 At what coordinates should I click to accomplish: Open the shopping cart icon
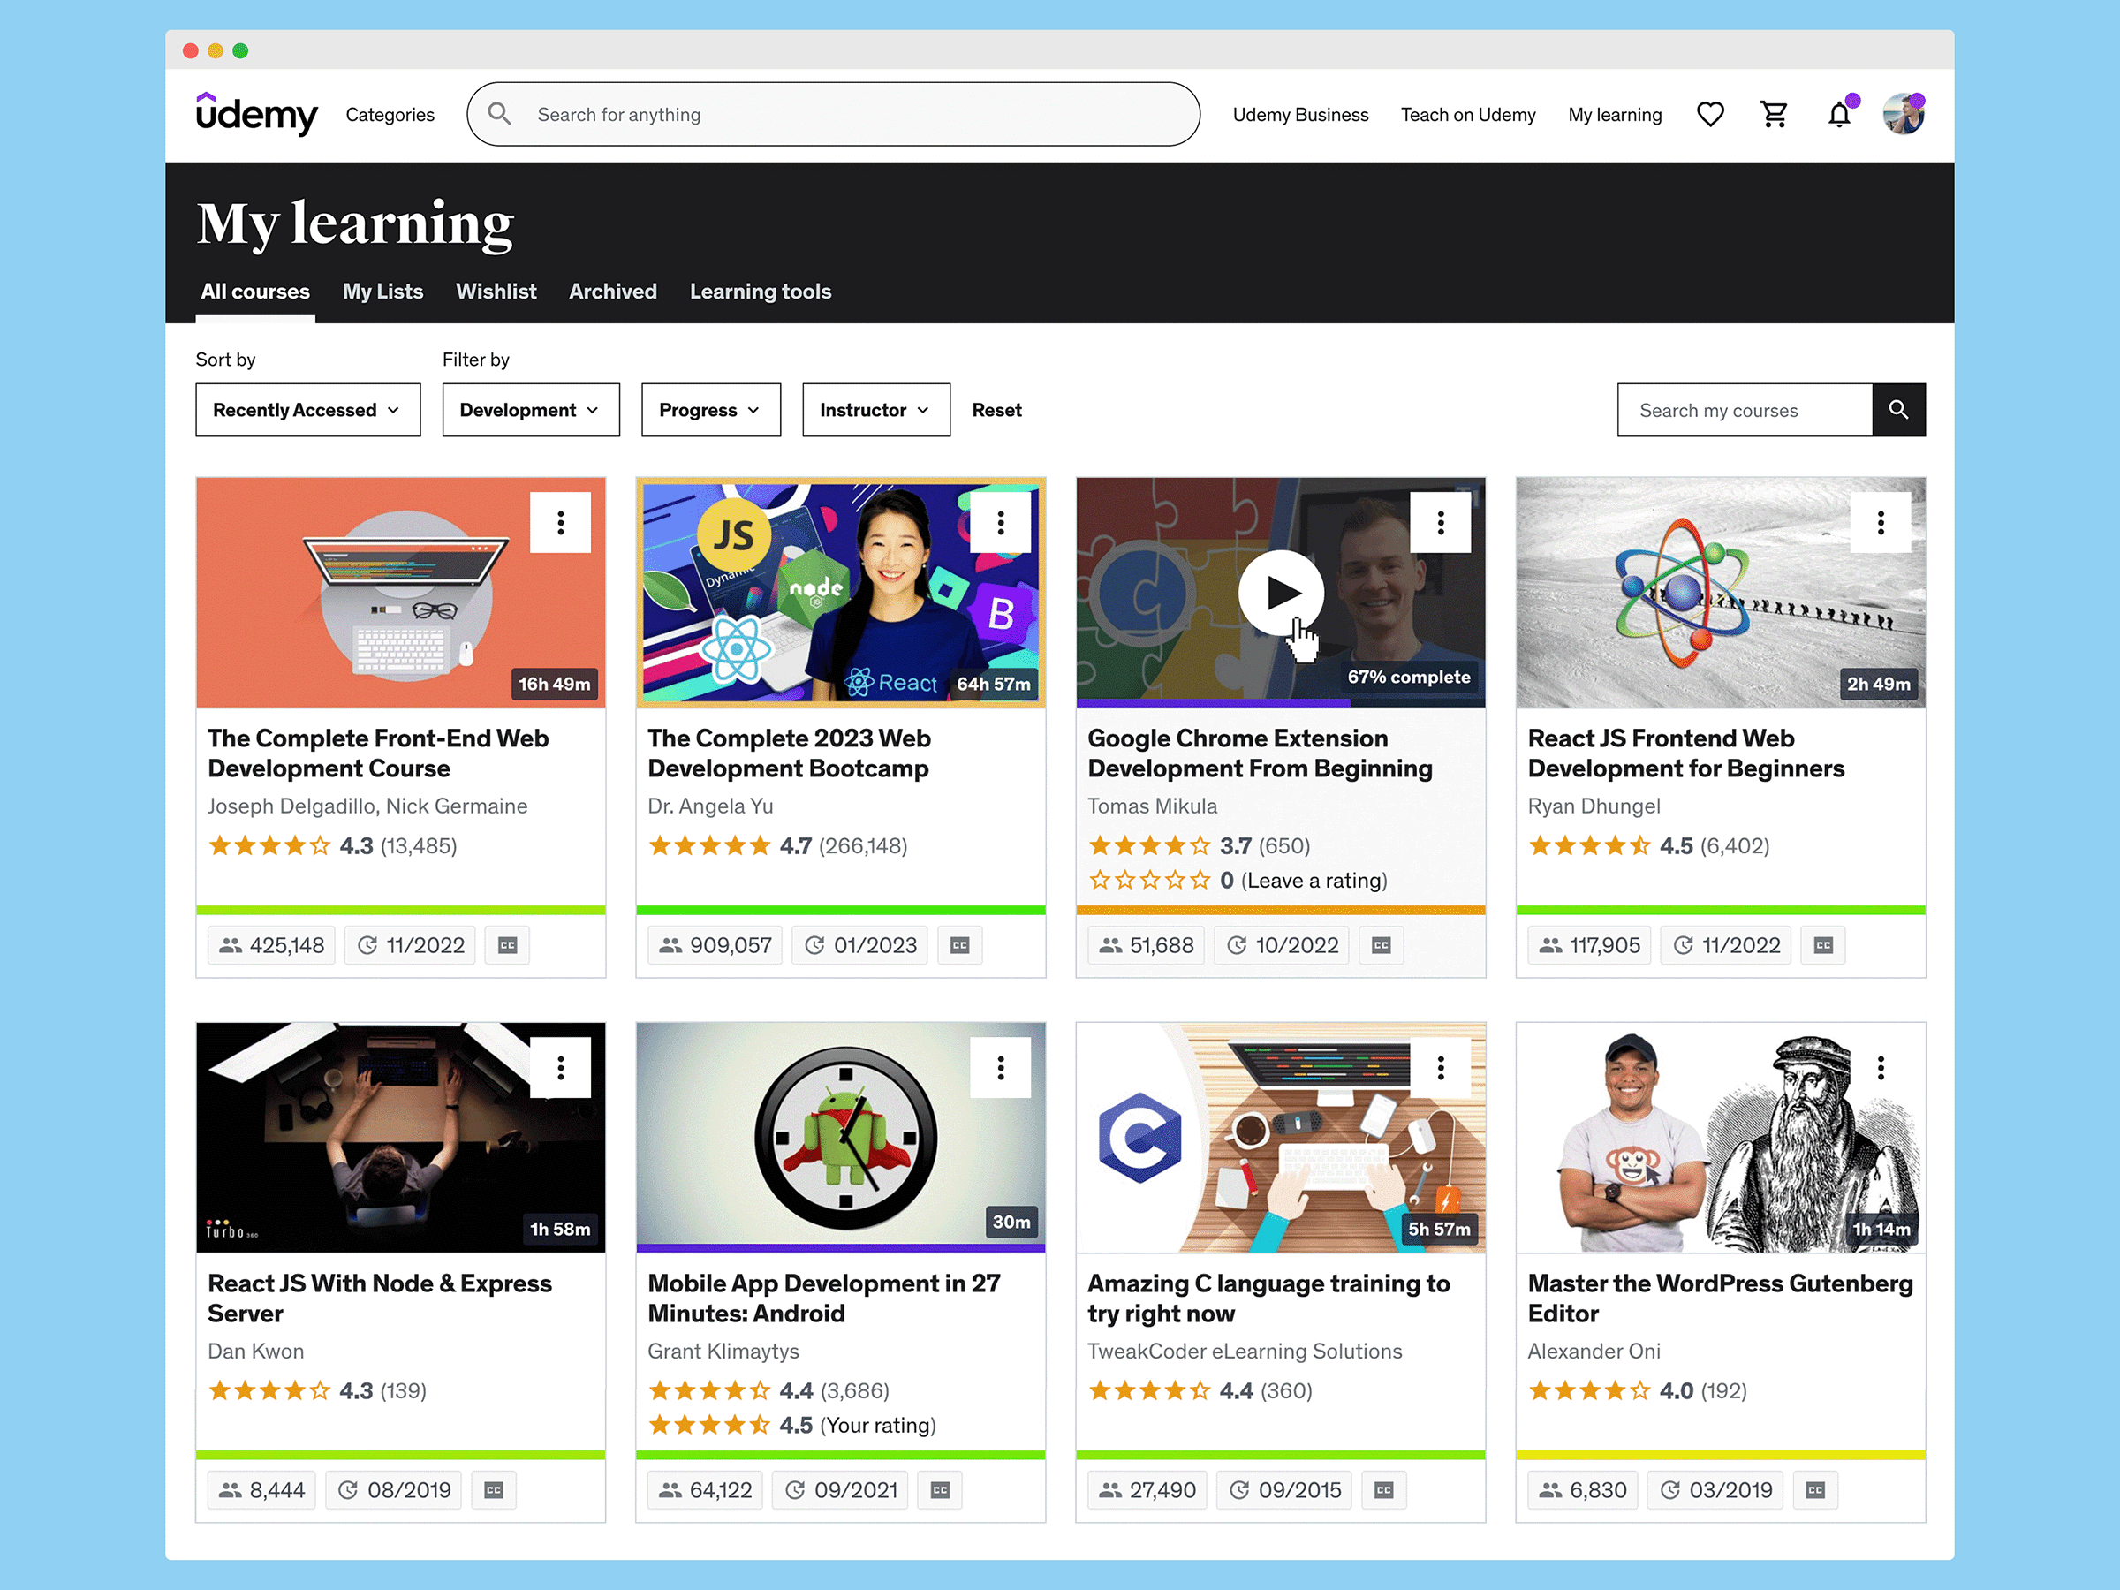pyautogui.click(x=1774, y=115)
